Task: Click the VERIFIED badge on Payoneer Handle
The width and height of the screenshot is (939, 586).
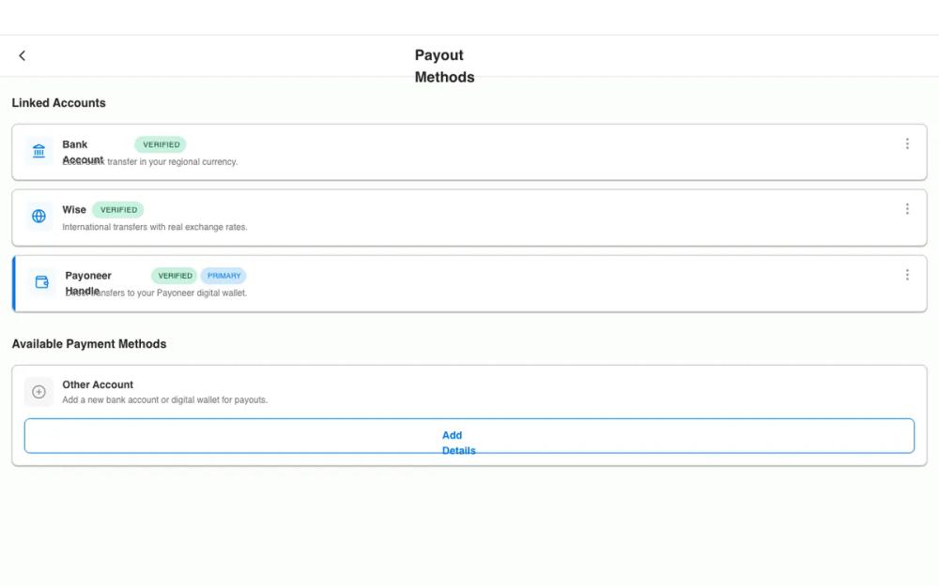Action: (x=174, y=275)
